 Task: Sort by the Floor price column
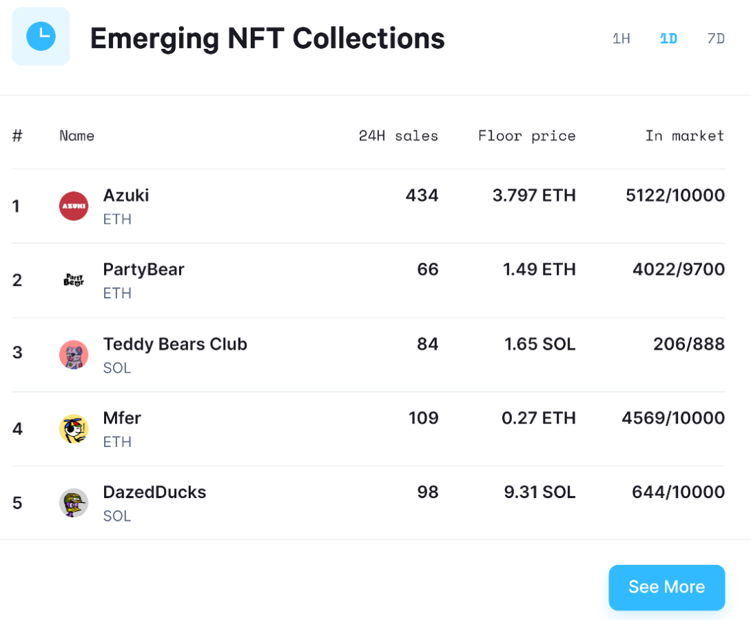526,136
